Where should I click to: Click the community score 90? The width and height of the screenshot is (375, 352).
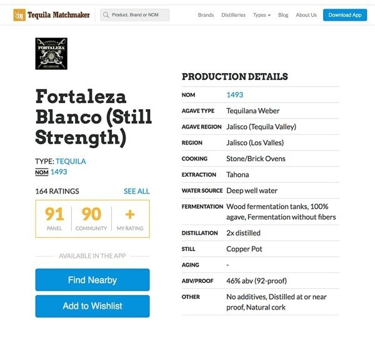click(92, 215)
